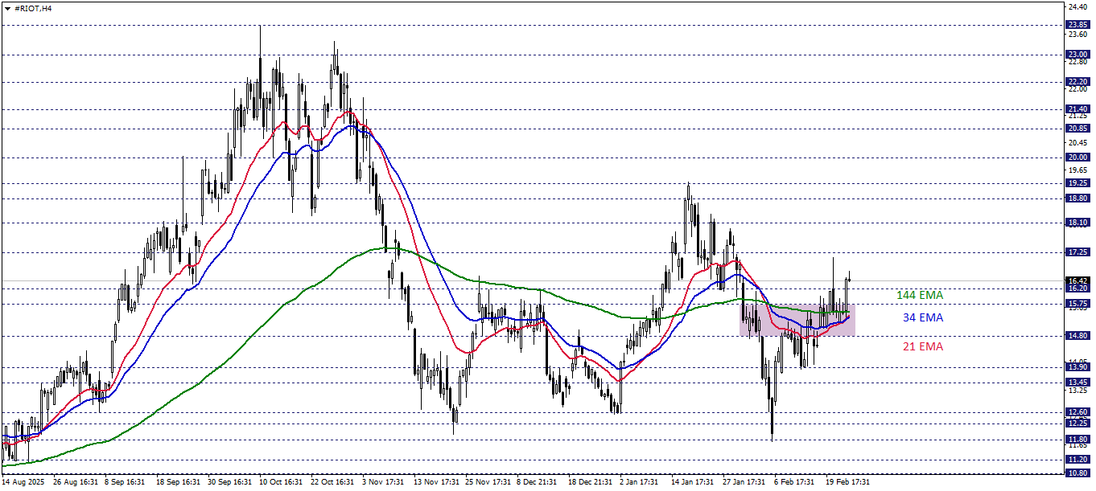Image resolution: width=1096 pixels, height=491 pixels.
Task: Click the 14 Aug 2025 date label
Action: point(23,482)
